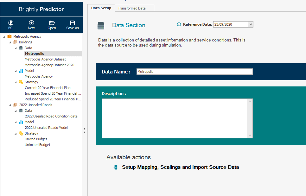Click the Open folder icon
Image resolution: width=306 pixels, height=196 pixels.
coord(52,23)
